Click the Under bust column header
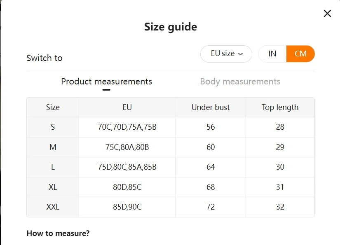 tap(210, 107)
